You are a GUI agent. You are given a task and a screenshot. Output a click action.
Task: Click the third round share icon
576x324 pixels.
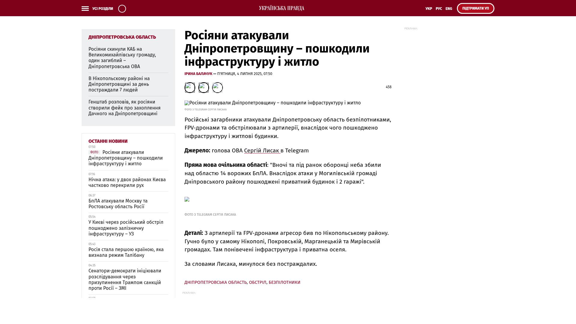coord(217,88)
